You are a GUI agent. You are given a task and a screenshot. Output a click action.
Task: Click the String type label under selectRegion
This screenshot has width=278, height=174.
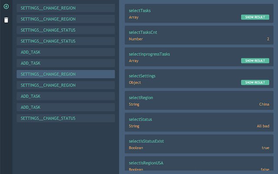(134, 104)
